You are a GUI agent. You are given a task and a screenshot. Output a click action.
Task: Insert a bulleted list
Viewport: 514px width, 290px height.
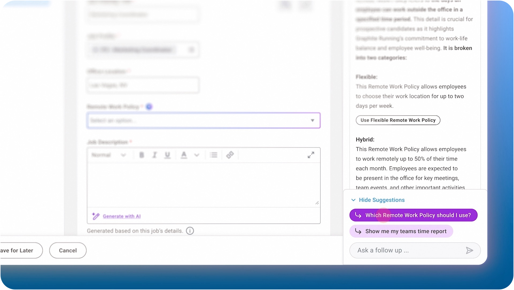(x=213, y=155)
